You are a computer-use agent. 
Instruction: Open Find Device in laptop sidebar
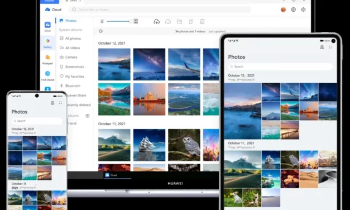point(47,76)
